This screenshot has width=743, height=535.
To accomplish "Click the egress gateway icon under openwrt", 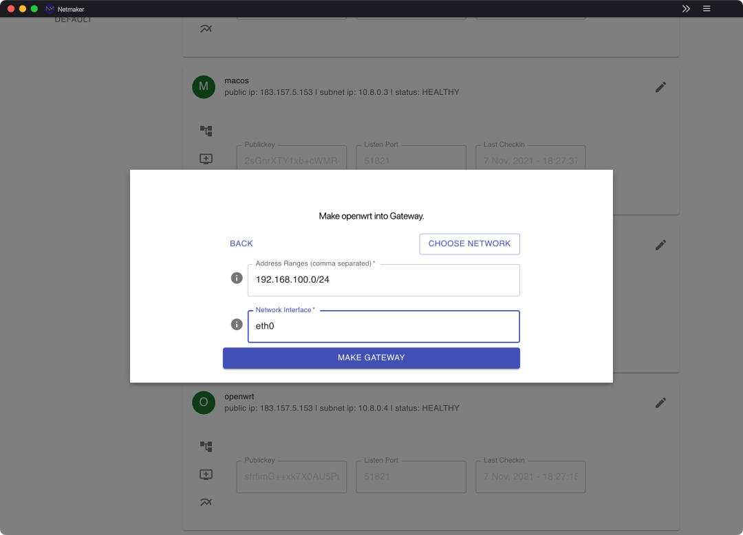I will tap(206, 446).
